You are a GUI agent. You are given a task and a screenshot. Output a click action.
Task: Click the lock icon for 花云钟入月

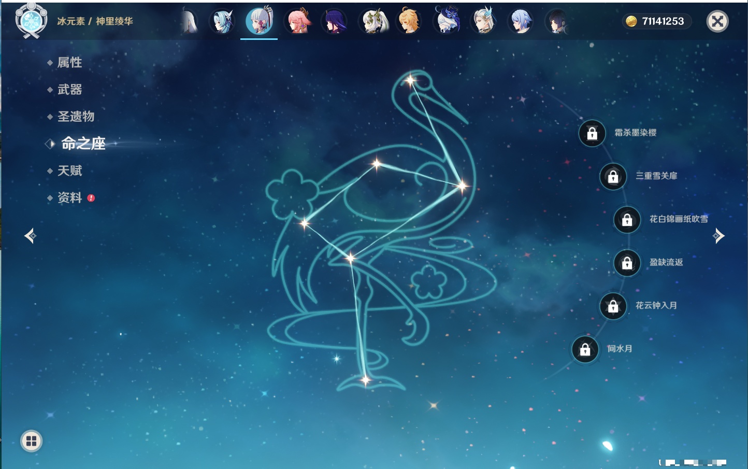[613, 306]
